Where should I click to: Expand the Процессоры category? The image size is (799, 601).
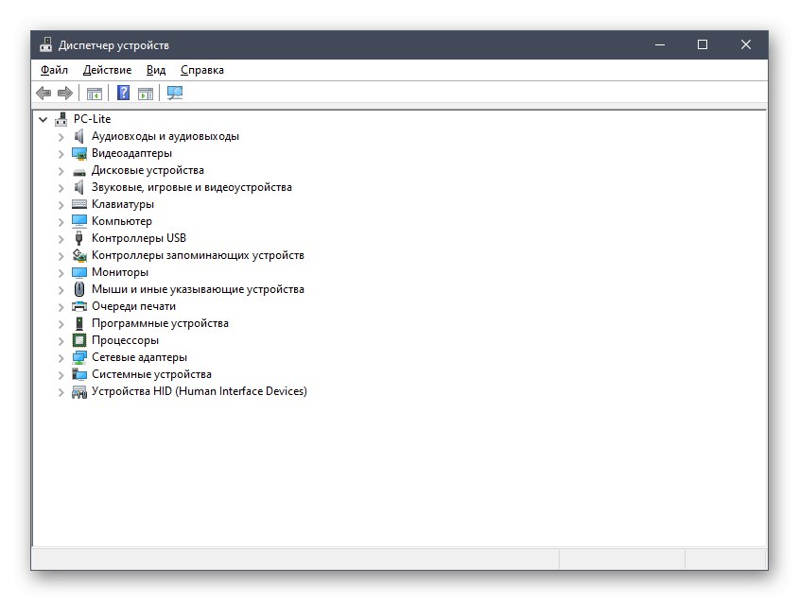(x=61, y=341)
